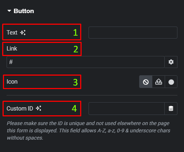
Task: Open dynamic tags database icon
Action: (x=171, y=108)
